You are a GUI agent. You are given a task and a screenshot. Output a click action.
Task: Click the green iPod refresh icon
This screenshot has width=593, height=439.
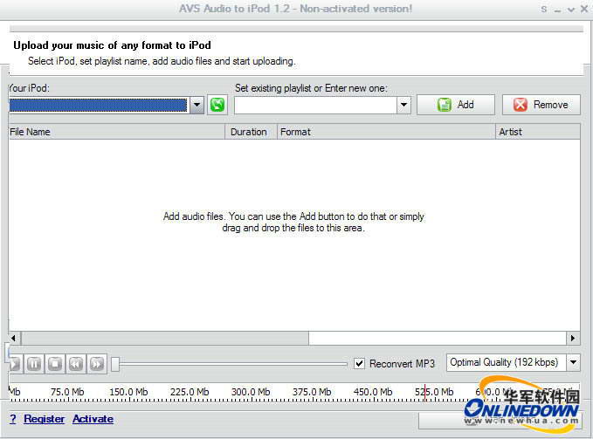click(217, 105)
